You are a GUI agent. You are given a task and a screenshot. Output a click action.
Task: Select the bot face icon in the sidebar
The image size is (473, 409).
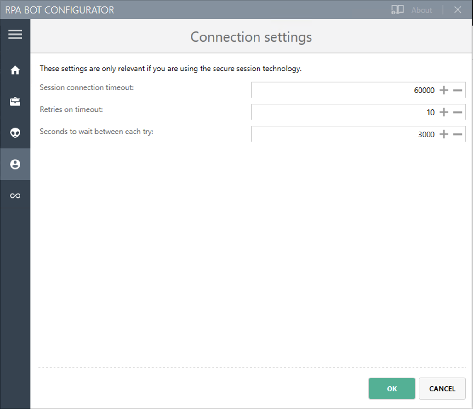pos(15,133)
